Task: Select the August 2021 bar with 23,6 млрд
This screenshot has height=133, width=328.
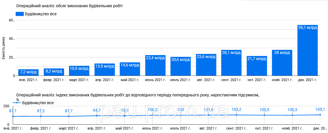Action: tap(206, 65)
